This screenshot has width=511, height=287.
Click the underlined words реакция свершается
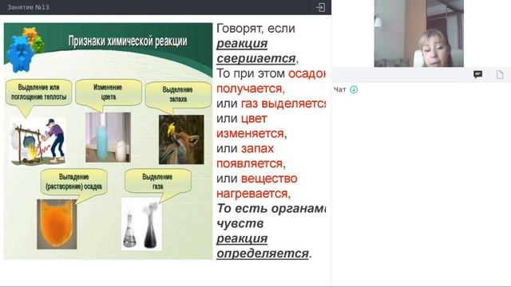coord(256,51)
